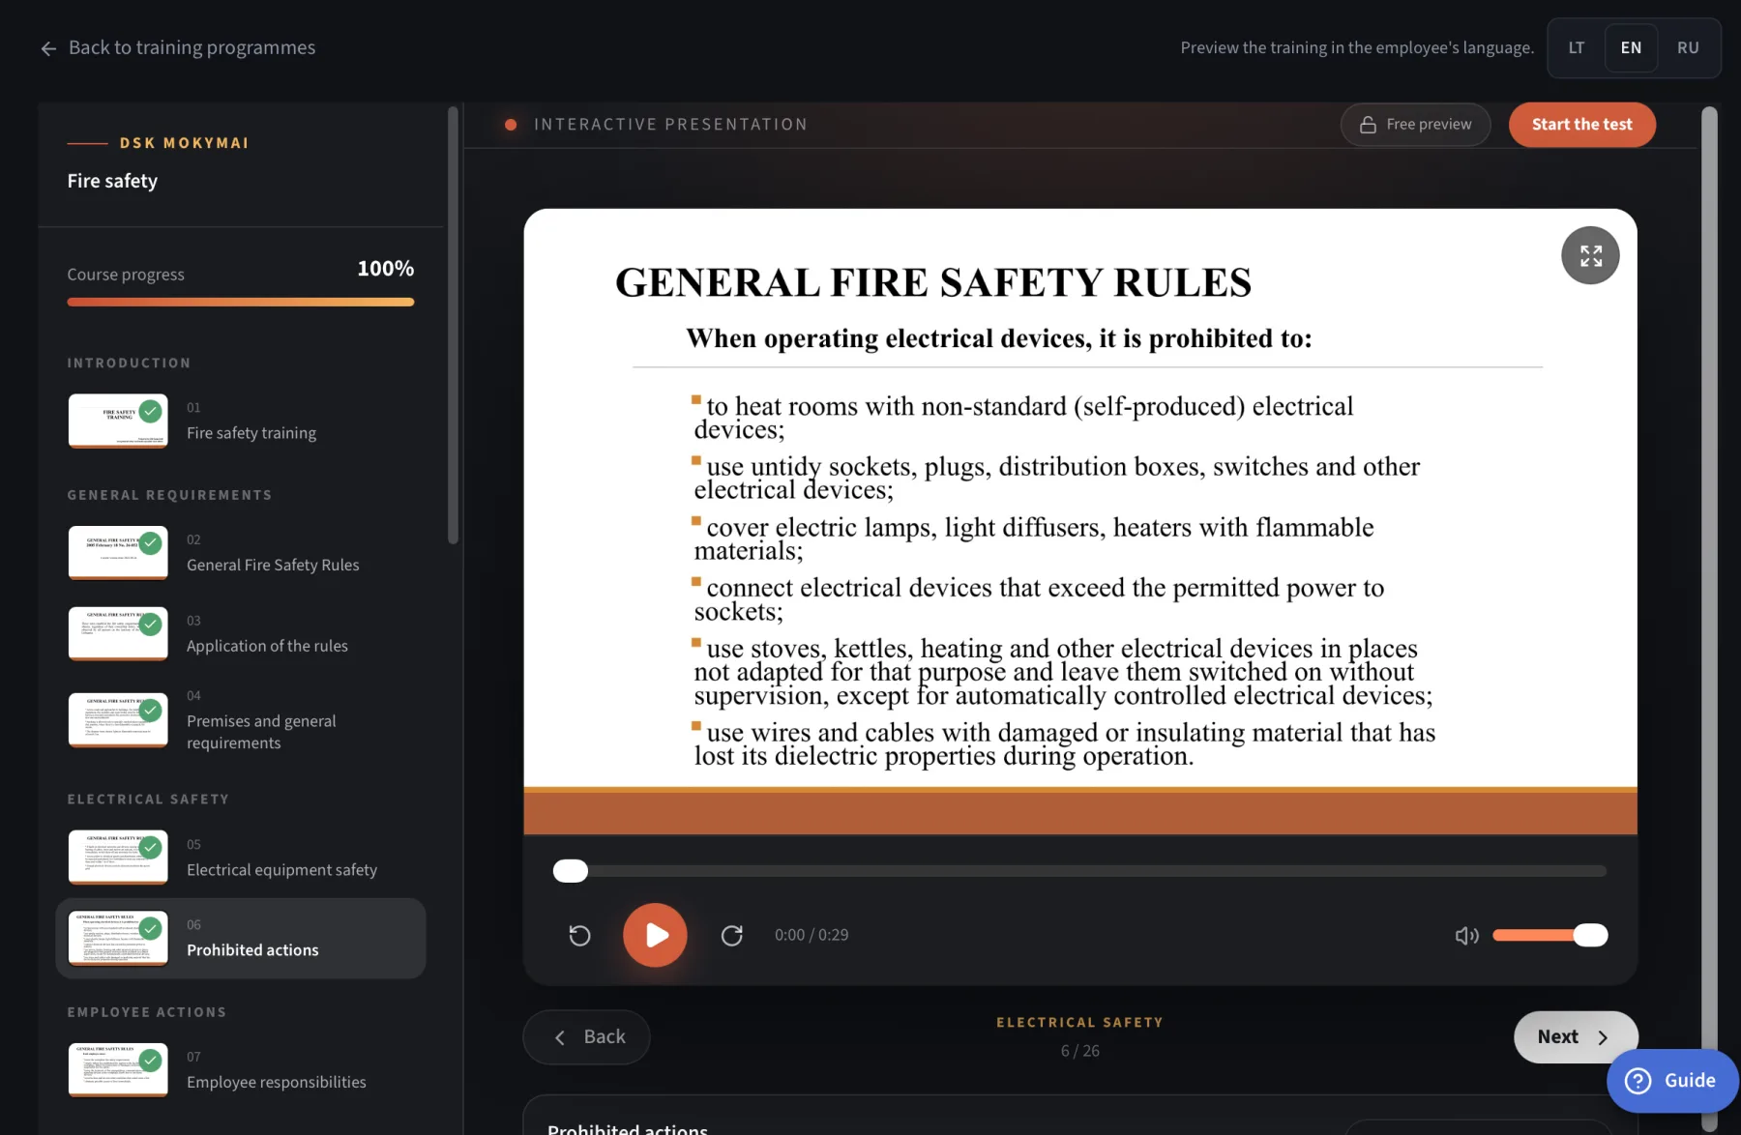The image size is (1741, 1135).
Task: Click the Electrical equipment safety slide thumbnail
Action: [x=118, y=858]
